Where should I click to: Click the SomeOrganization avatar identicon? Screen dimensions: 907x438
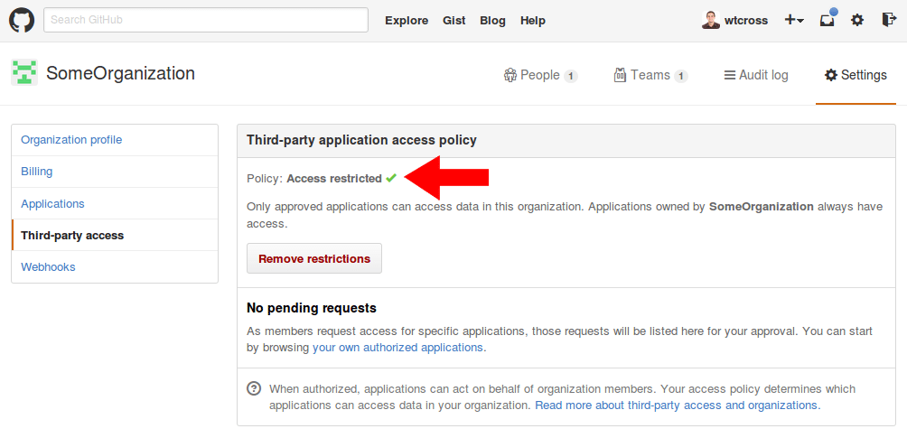coord(24,73)
